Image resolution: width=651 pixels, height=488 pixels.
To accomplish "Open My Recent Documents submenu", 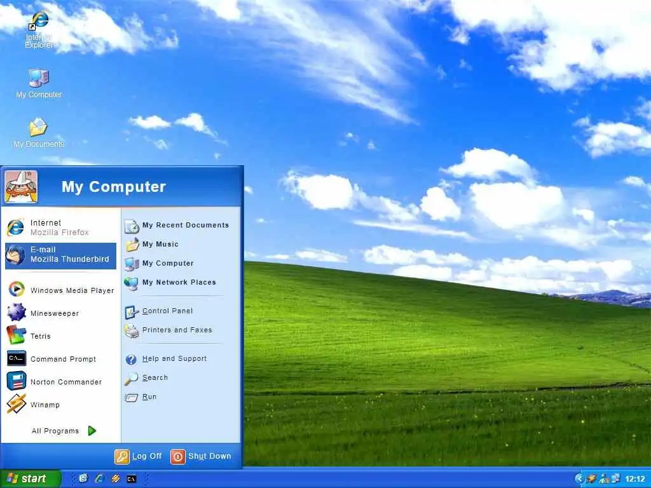I will 177,226.
